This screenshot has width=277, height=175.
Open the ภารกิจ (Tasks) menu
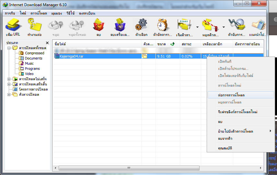point(10,13)
